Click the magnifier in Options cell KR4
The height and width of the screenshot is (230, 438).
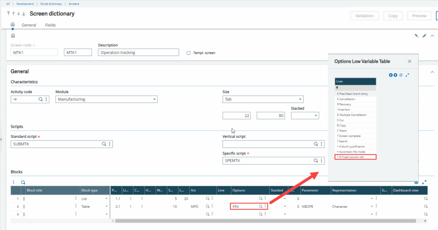(260, 207)
